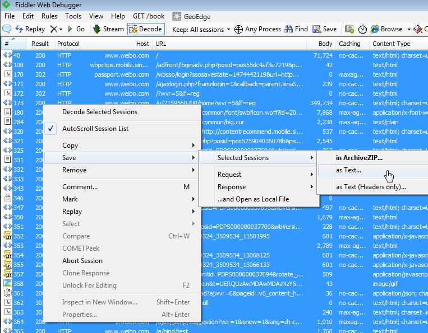428x333 pixels.
Task: Click the Any Process crosshair icon
Action: click(238, 29)
